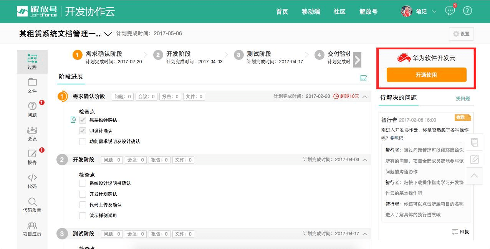Click 问题: 0 tag in 需求确认阶段 row

coord(123,97)
